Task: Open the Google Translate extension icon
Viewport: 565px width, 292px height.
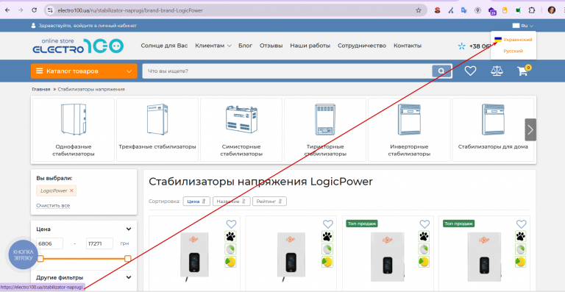Action: [x=464, y=10]
